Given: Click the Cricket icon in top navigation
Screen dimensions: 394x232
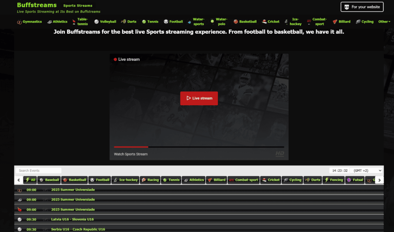Looking at the screenshot, I should tap(264, 22).
